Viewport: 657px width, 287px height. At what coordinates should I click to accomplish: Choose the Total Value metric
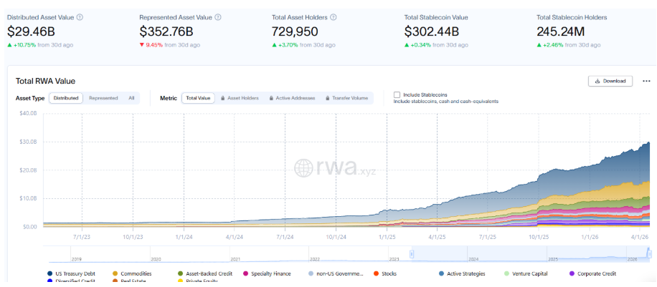[x=198, y=98]
